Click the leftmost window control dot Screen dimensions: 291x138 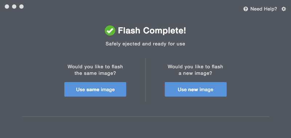coord(7,7)
